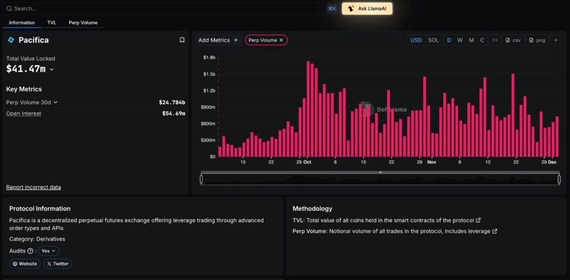Click the Audits help question icon
This screenshot has width=570, height=280.
click(x=30, y=251)
